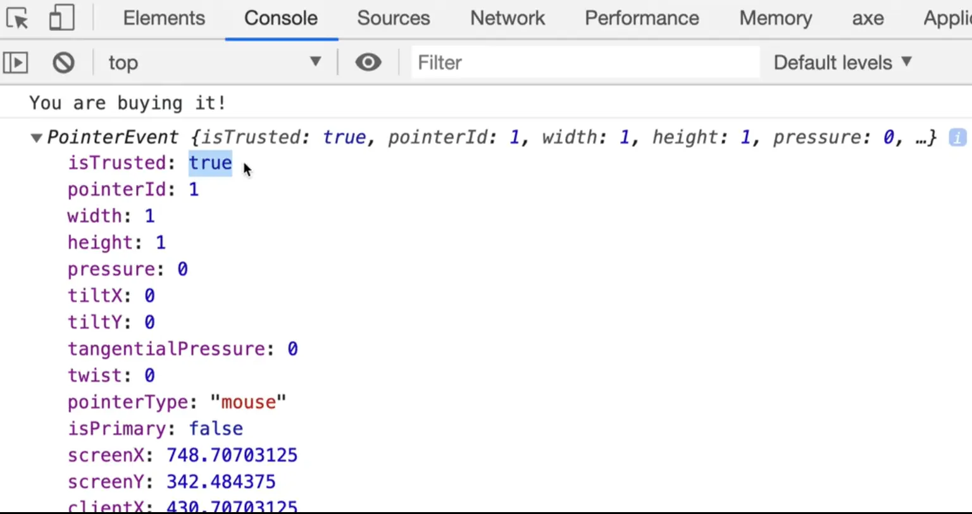Click in the console Filter field
The image size is (972, 514).
pyautogui.click(x=585, y=63)
